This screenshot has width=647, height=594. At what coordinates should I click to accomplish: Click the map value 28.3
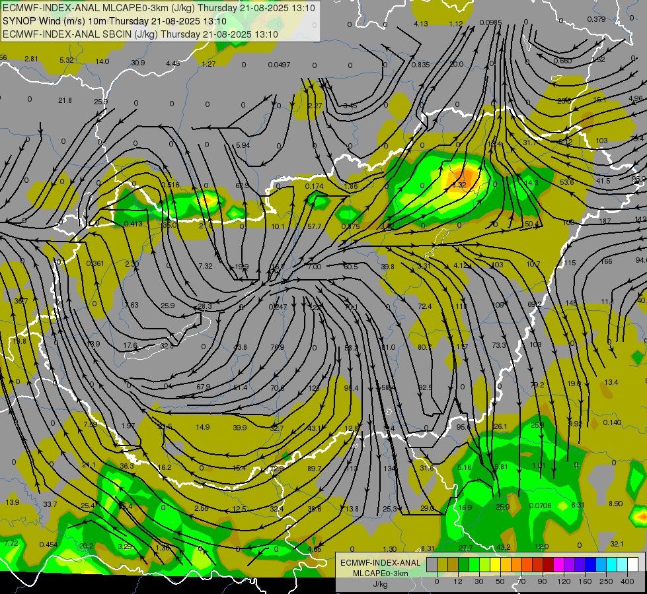[x=205, y=306]
